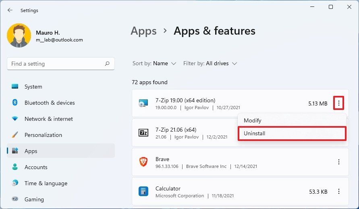Click the search magnifier icon
The image size is (359, 209).
point(107,64)
